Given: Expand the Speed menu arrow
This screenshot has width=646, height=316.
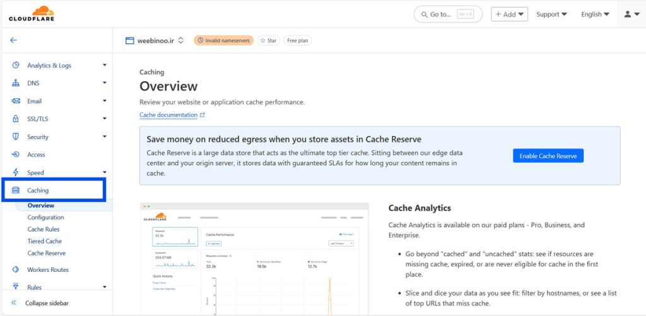Looking at the screenshot, I should 105,172.
